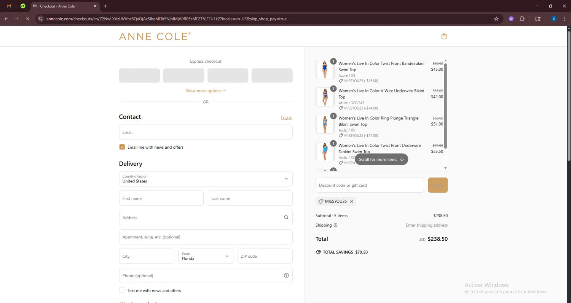Close the Checkout - Anne Cole tab
Screen dimensions: 571x303
[95, 6]
